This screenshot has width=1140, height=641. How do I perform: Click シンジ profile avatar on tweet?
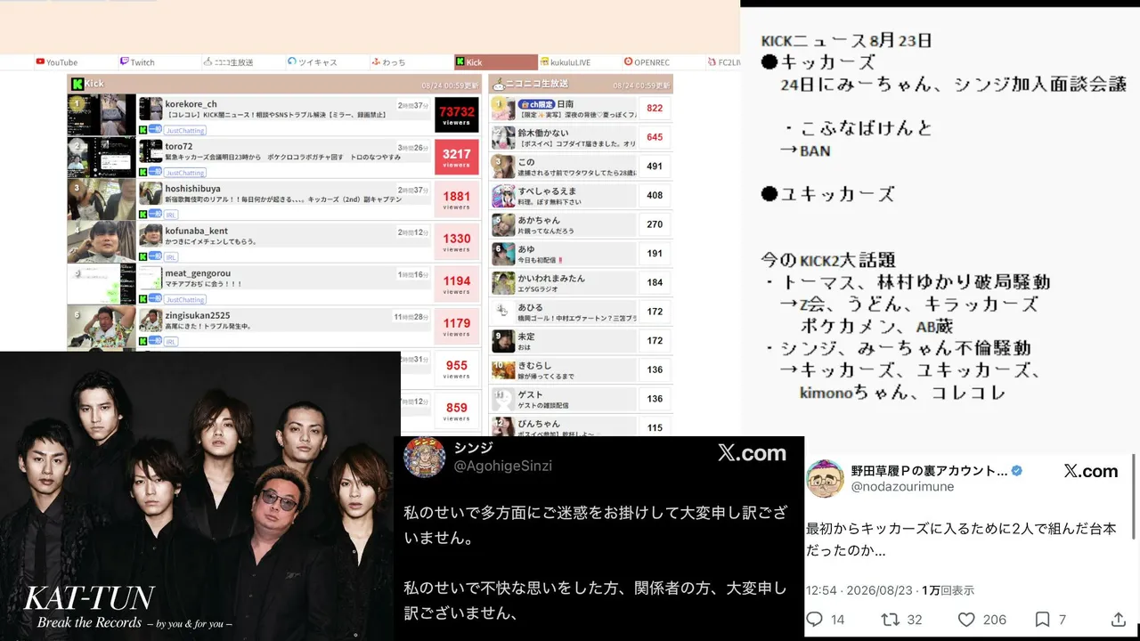(x=425, y=458)
